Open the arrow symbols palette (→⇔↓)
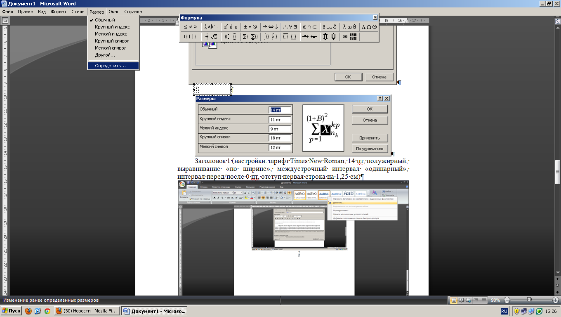Screen dimensions: 561x317 tap(270, 27)
